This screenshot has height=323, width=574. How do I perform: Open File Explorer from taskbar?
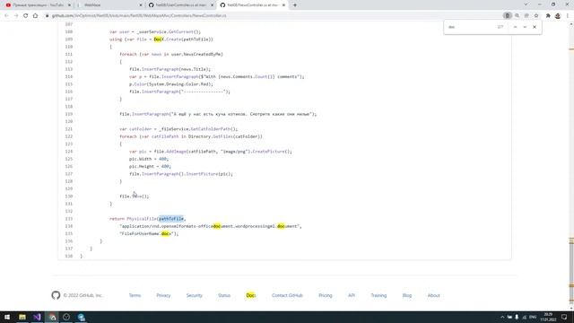tap(22, 317)
